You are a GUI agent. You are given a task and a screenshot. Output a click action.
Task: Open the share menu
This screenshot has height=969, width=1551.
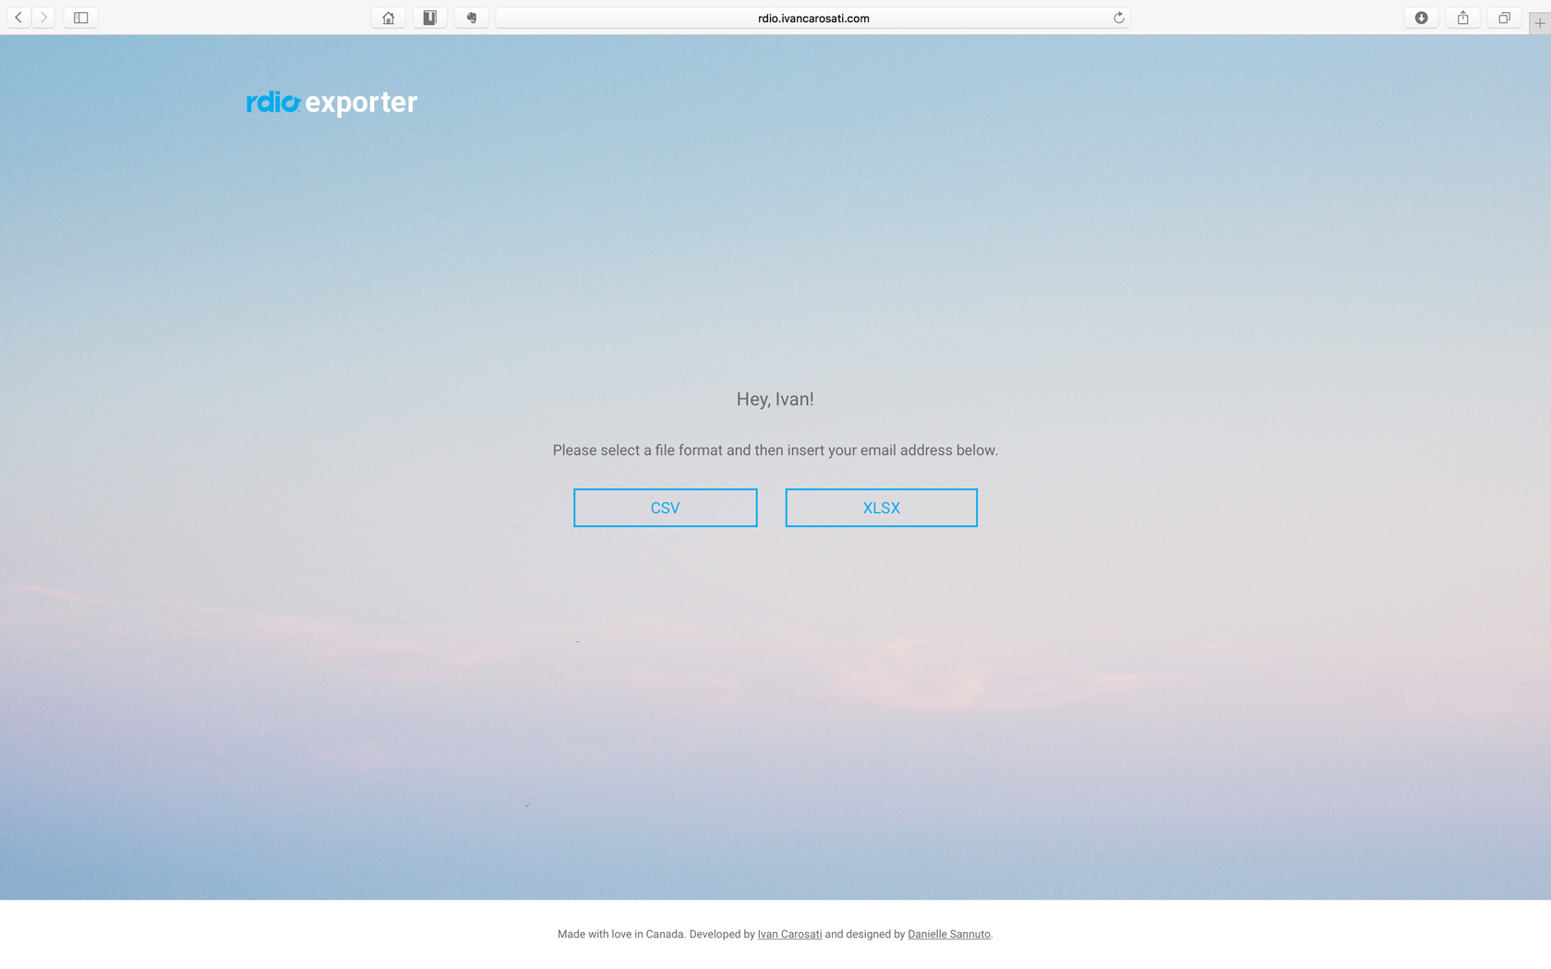click(x=1463, y=18)
